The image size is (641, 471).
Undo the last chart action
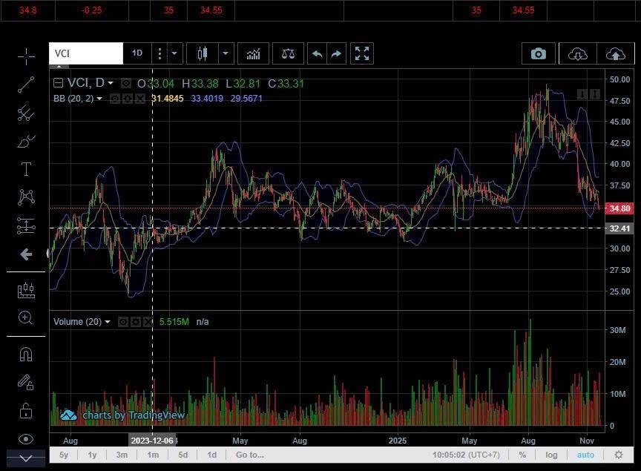click(x=317, y=53)
